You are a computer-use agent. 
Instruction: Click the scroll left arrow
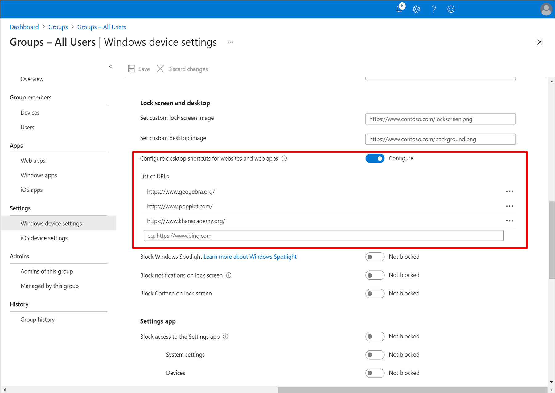point(4,390)
